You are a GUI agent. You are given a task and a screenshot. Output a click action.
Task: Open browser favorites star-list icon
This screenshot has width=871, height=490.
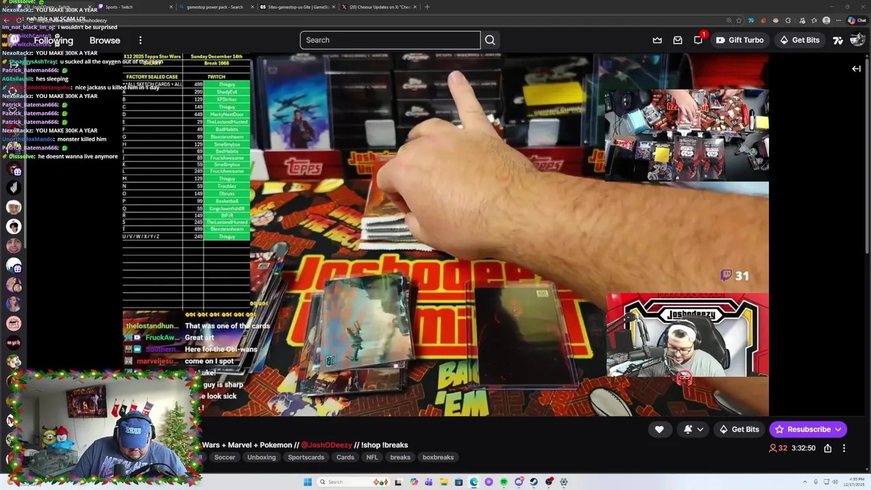pos(815,20)
